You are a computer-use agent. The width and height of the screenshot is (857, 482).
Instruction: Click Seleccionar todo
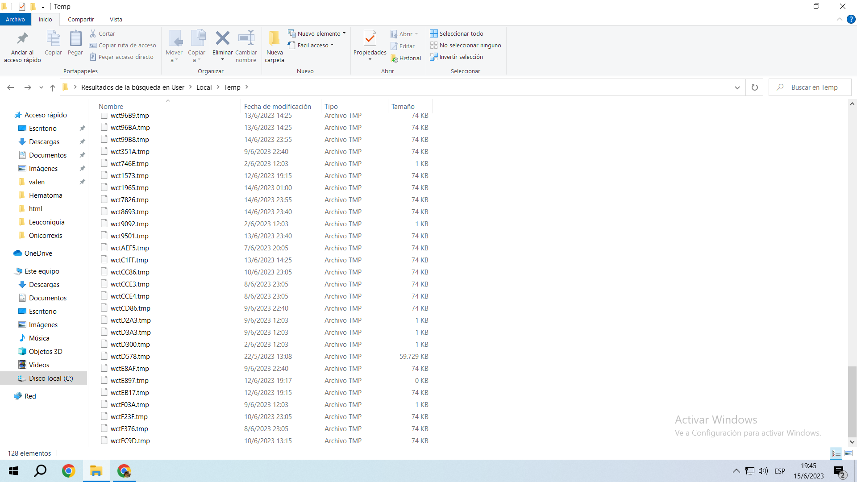coord(457,33)
